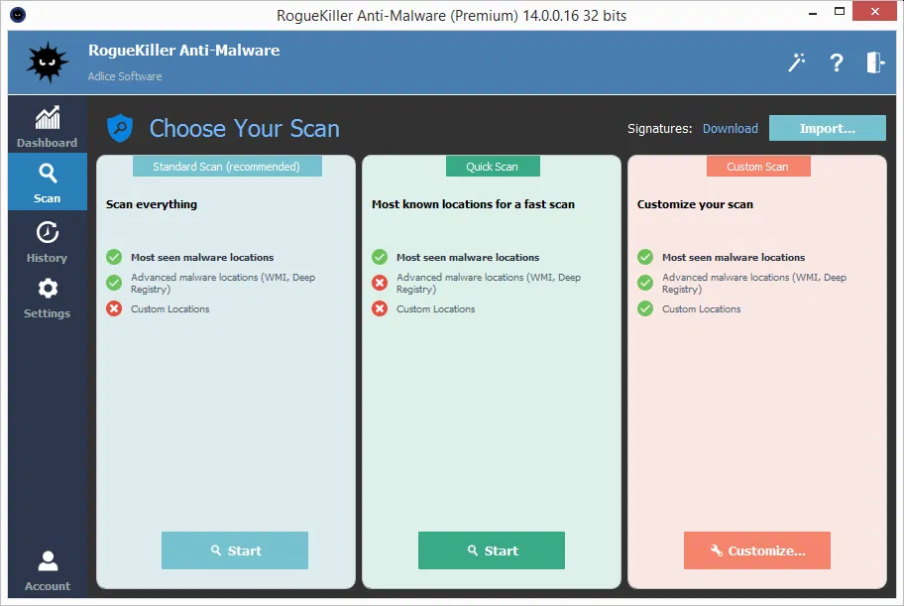Click the RogueKiller spiky logo in the header

[48, 62]
